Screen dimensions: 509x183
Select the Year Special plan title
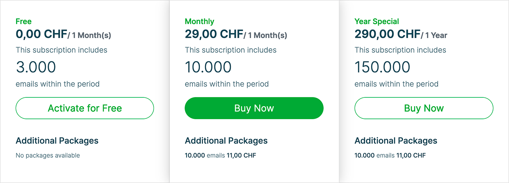[x=377, y=21]
